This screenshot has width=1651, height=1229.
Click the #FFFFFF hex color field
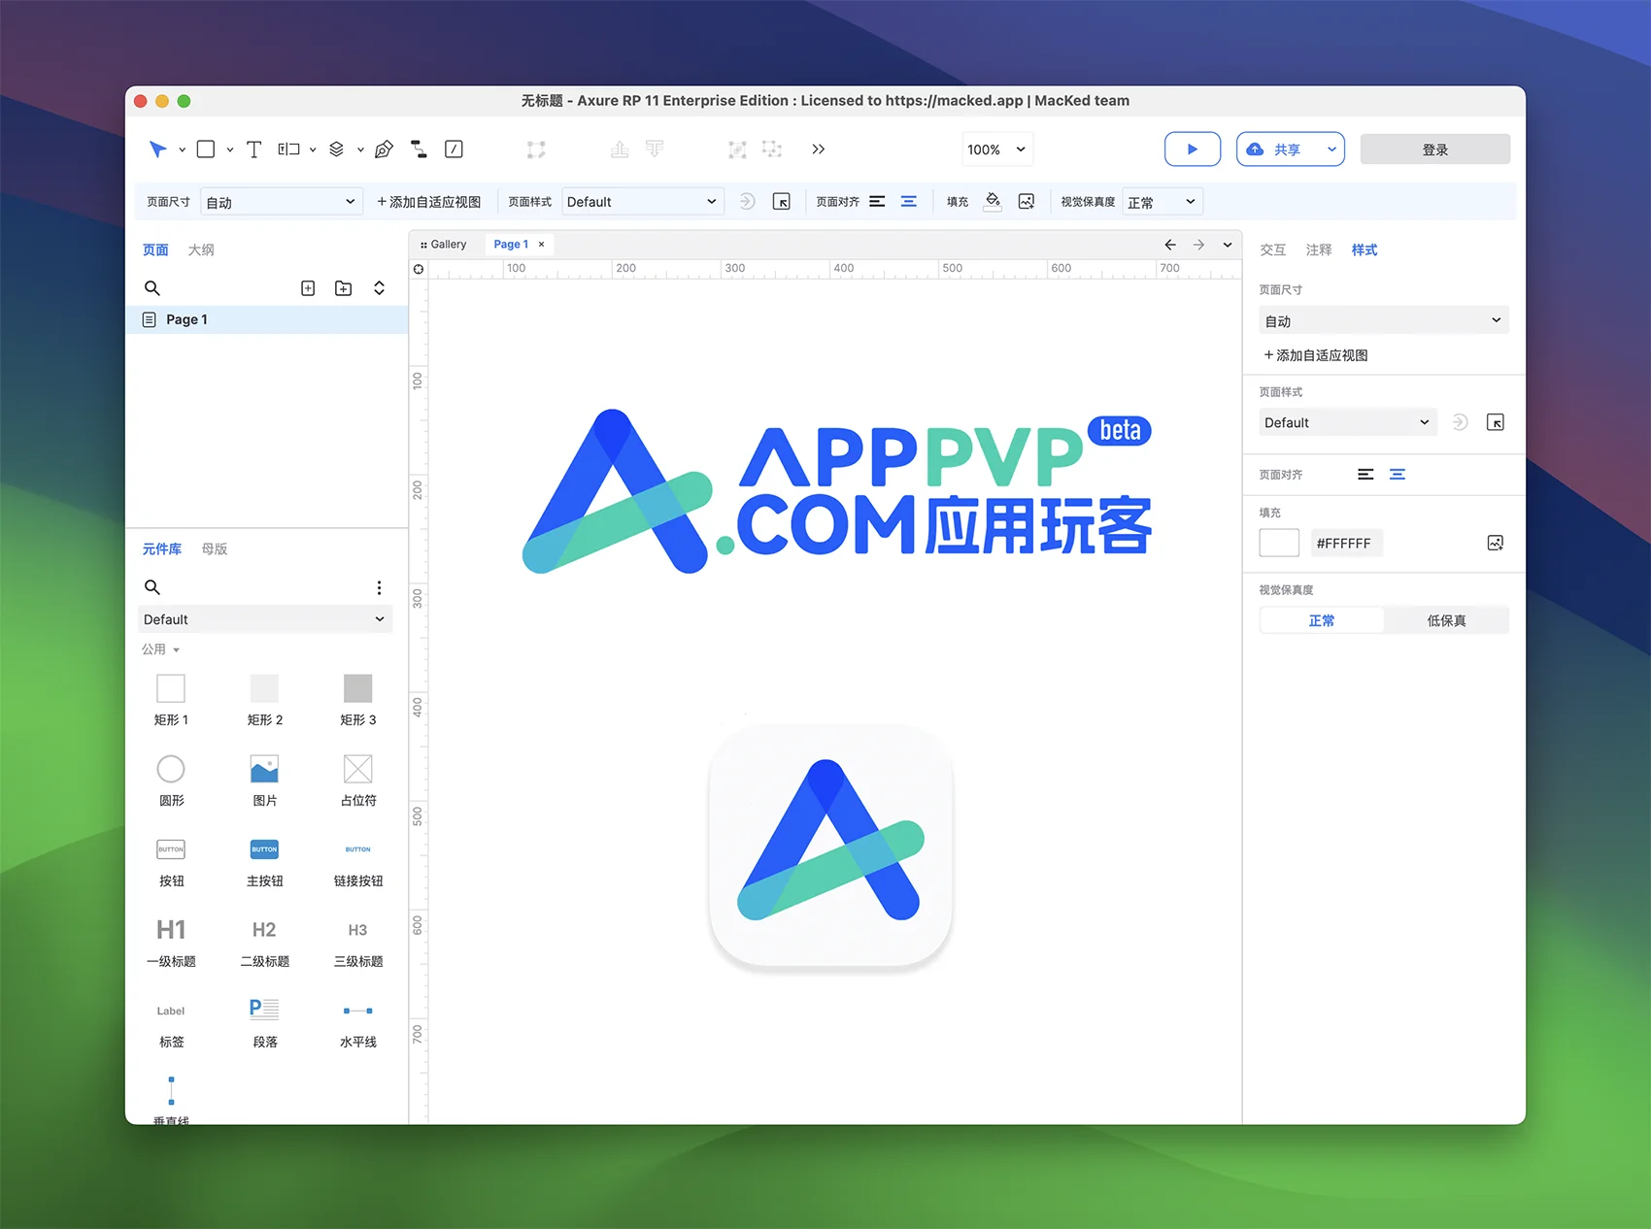[x=1346, y=543]
